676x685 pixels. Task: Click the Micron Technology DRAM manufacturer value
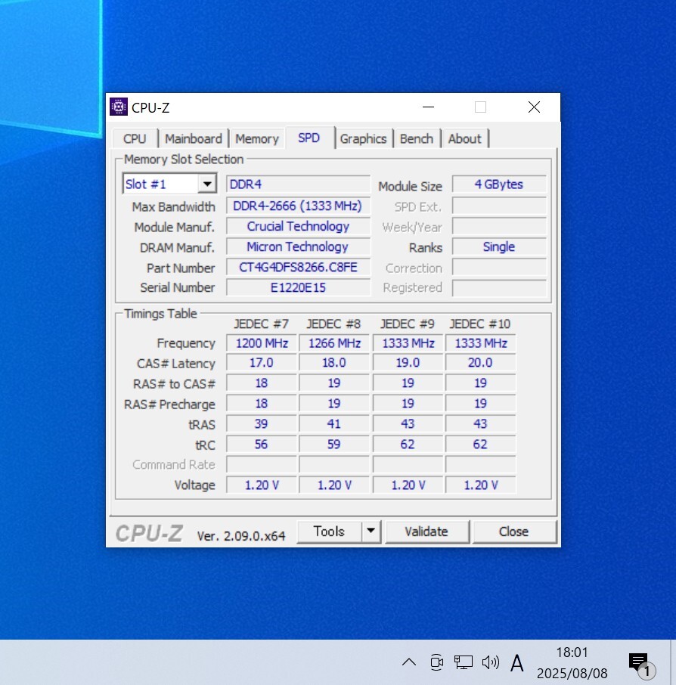[x=298, y=246]
